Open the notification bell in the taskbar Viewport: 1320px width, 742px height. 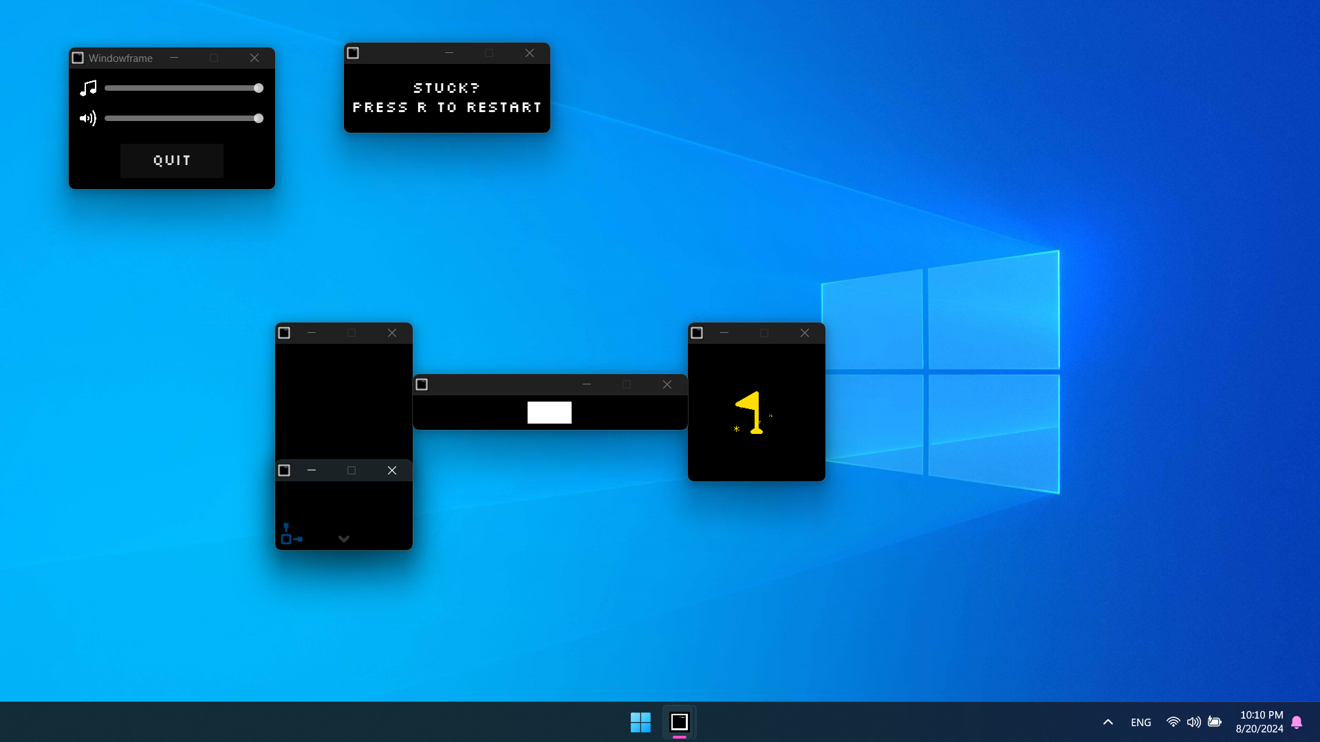[x=1297, y=722]
